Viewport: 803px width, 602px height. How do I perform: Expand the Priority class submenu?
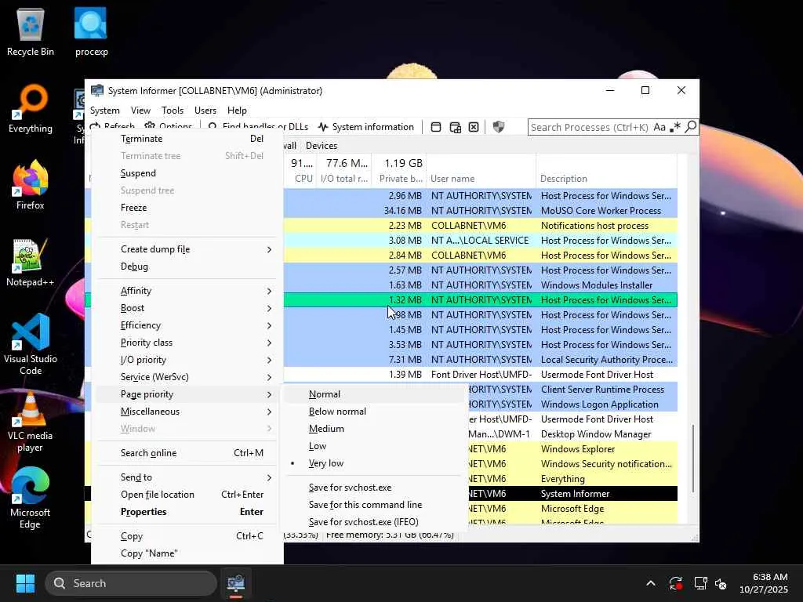coord(187,343)
